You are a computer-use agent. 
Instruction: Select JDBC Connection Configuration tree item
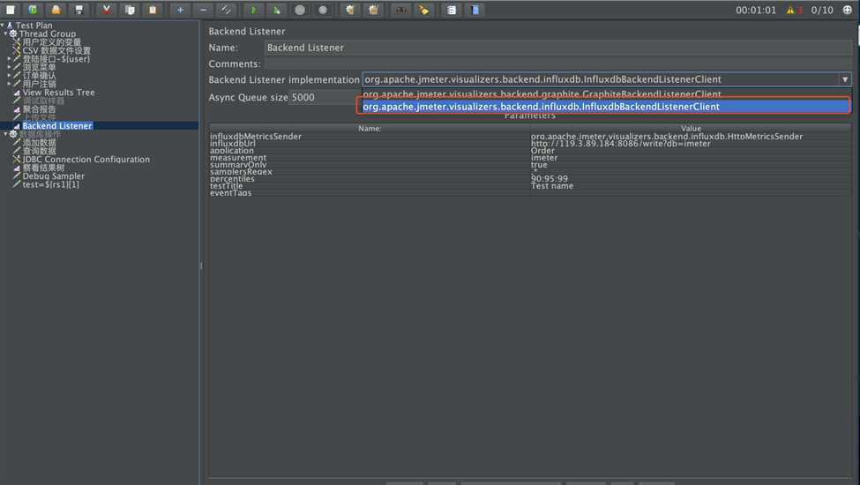point(86,160)
